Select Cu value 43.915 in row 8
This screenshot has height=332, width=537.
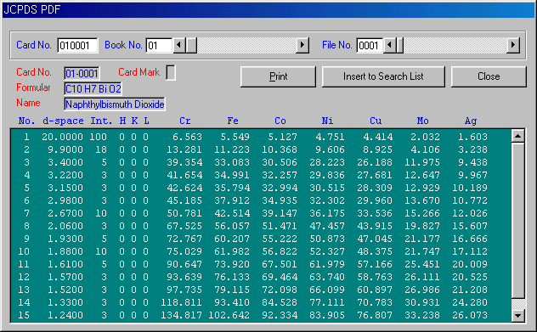(375, 226)
